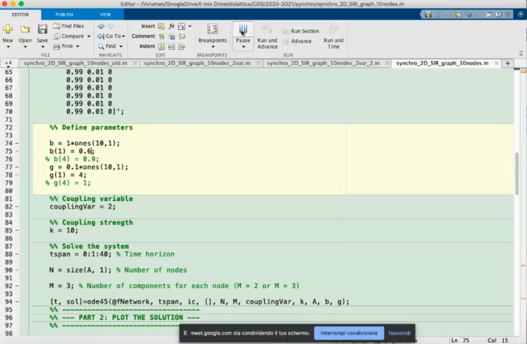The height and width of the screenshot is (344, 527).
Task: Toggle breakpoint at line 85
Action: click(x=17, y=231)
